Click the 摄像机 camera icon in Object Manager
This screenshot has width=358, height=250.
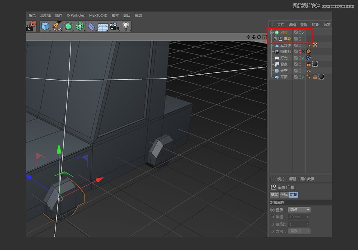(277, 51)
